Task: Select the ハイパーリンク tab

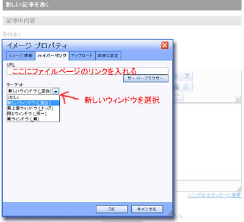Action: tap(52, 55)
